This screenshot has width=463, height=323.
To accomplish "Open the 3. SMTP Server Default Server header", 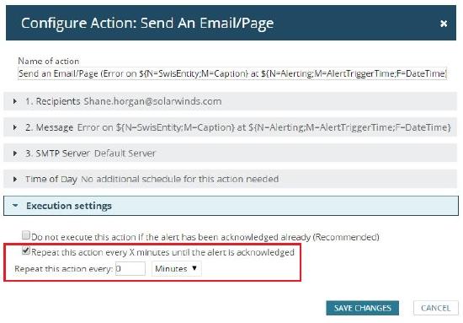I will tap(230, 153).
